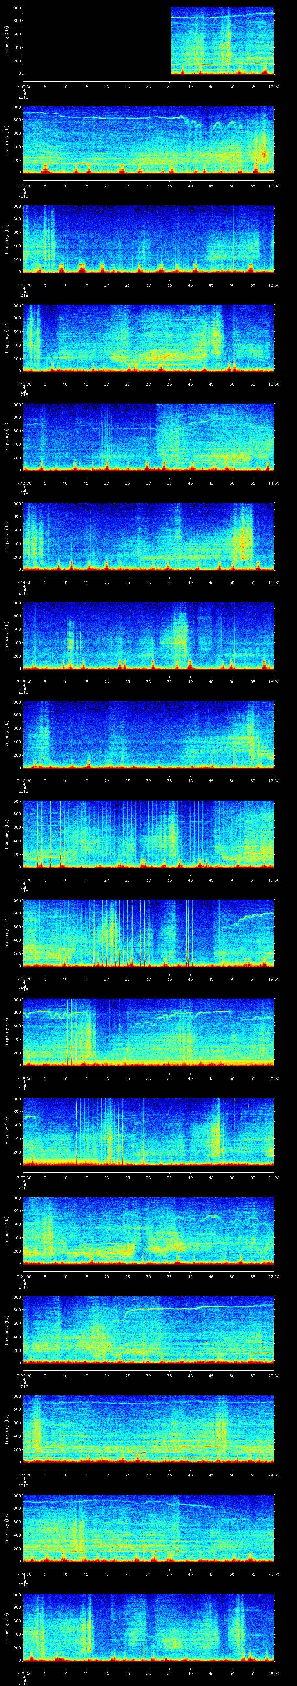Screen dimensions: 297x1686
Task: Select the '26:00' end-of-axis time label
Action: click(x=274, y=1673)
